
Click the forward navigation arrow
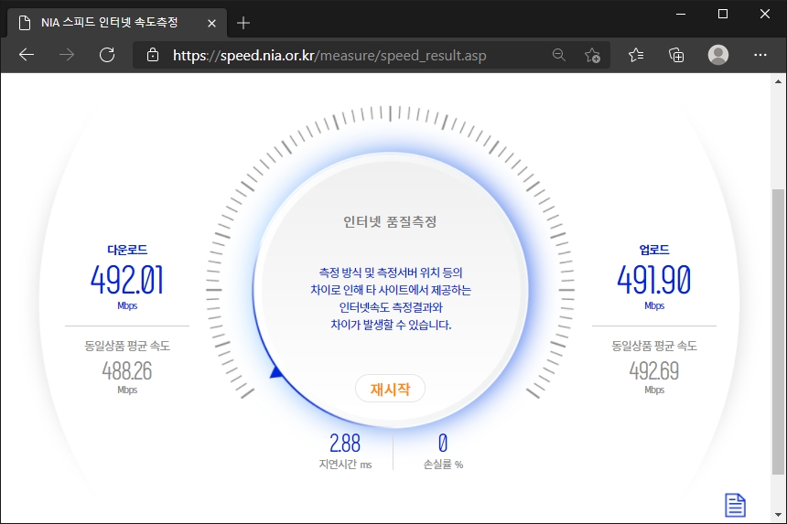tap(66, 55)
